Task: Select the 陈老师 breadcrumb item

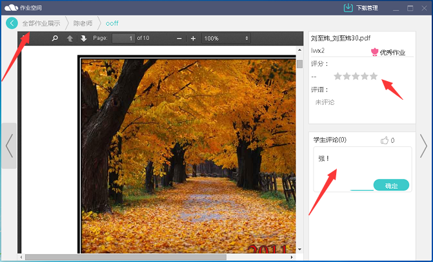Action: point(83,23)
